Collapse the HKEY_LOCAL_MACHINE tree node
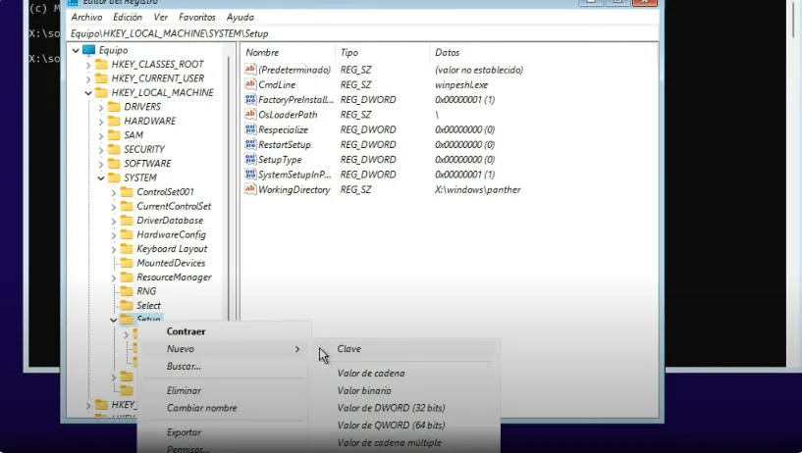802x453 pixels. (x=88, y=93)
